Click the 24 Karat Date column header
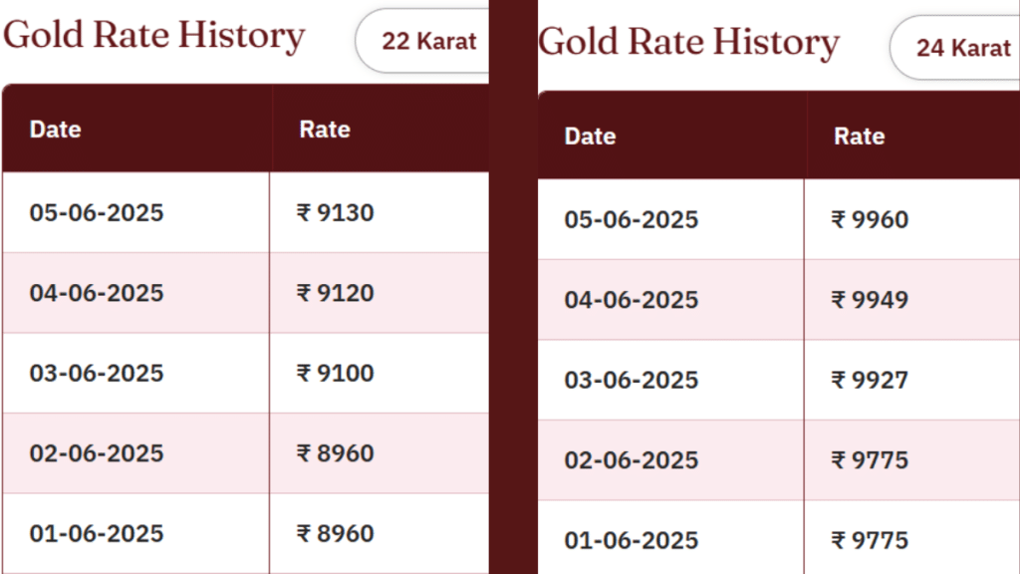 point(590,136)
